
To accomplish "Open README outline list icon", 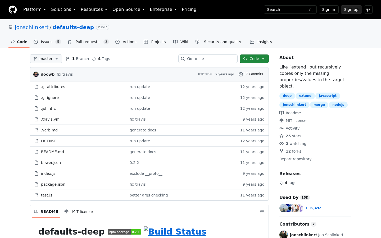I will click(262, 212).
